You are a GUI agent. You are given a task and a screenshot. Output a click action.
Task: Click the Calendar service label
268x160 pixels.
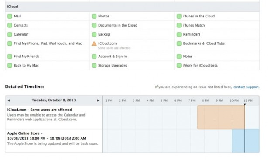tap(21, 34)
